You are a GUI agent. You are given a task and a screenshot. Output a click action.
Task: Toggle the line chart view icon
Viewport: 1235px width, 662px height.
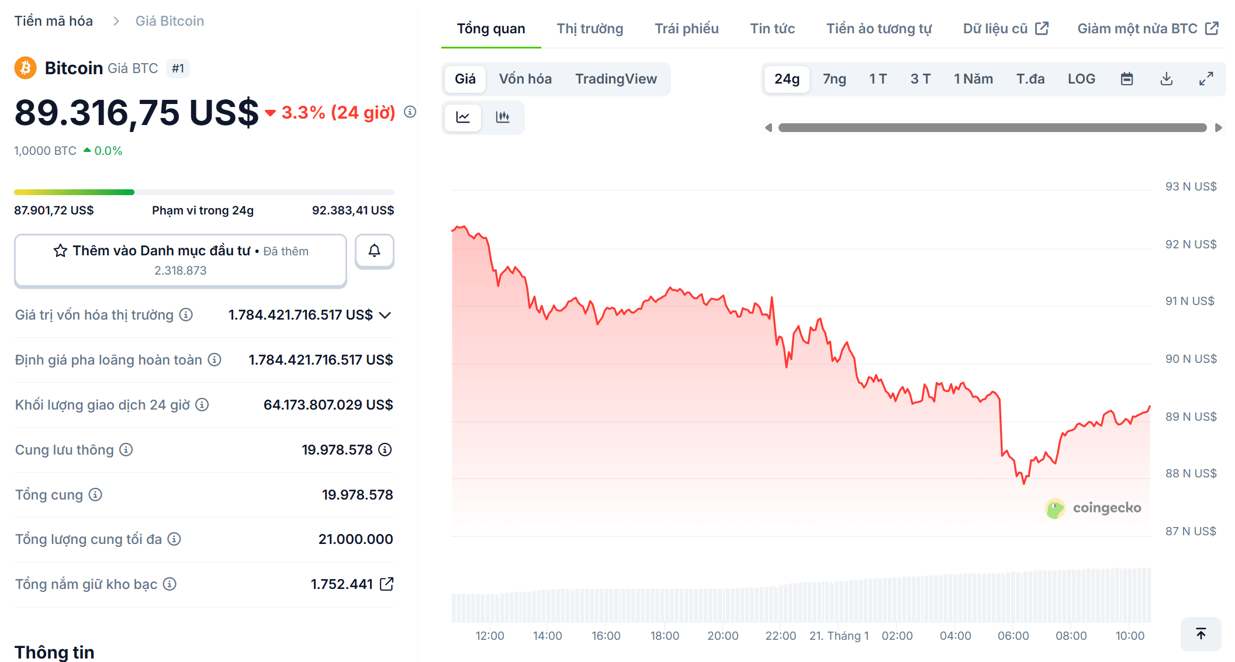[x=462, y=117]
